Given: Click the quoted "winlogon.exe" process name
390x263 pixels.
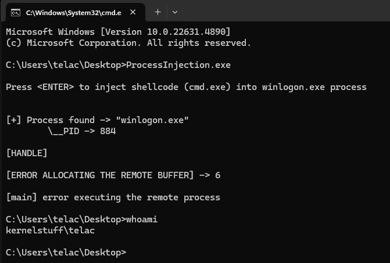Looking at the screenshot, I should (152, 120).
